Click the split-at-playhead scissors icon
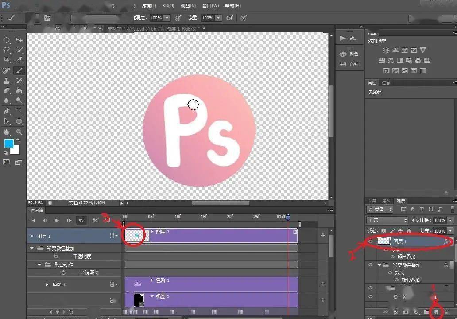 [x=95, y=221]
